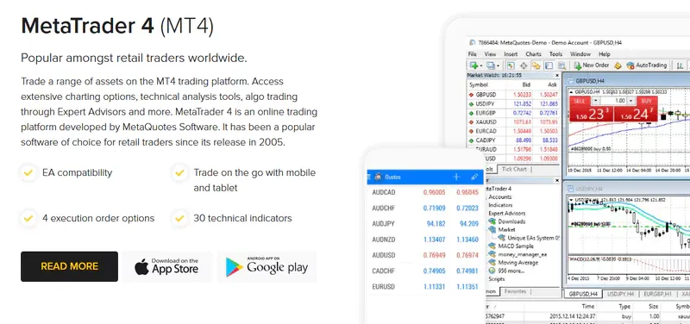Select XAUUSD row in Market Watch
This screenshot has width=690, height=324.
(x=512, y=121)
